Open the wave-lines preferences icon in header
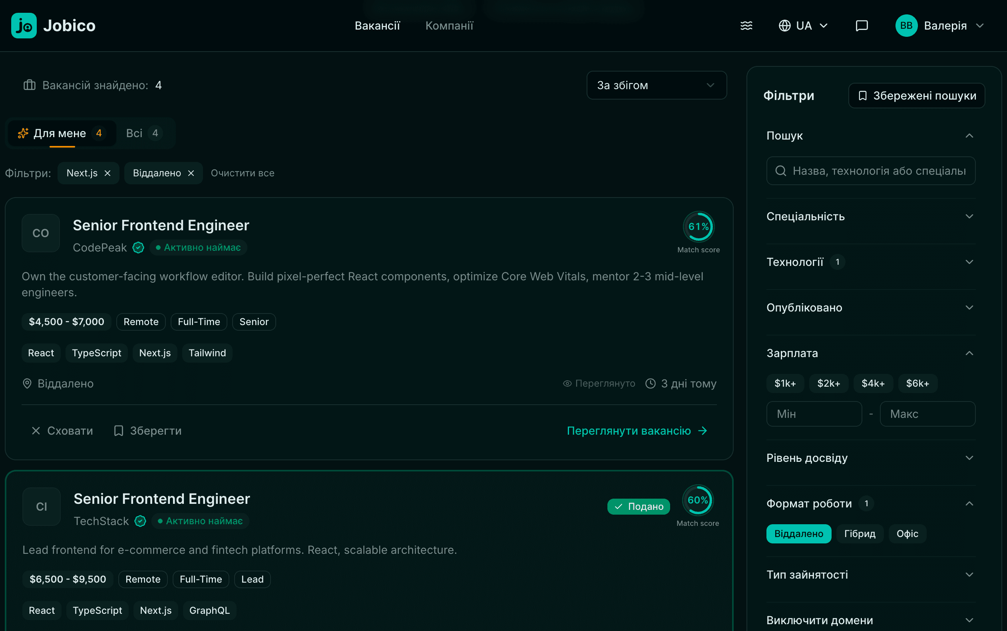Image resolution: width=1007 pixels, height=631 pixels. tap(746, 26)
